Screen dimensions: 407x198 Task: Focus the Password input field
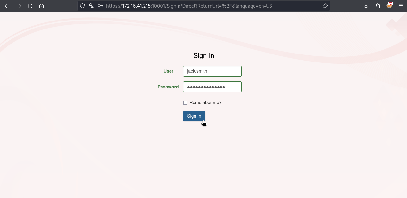[x=212, y=87]
